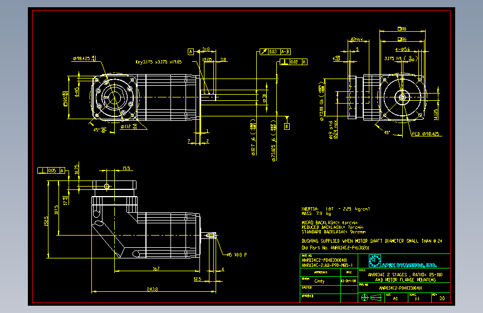483x313 pixels.
Task: Click the 3.175 h9 keyway dimension
Action: pos(401,58)
